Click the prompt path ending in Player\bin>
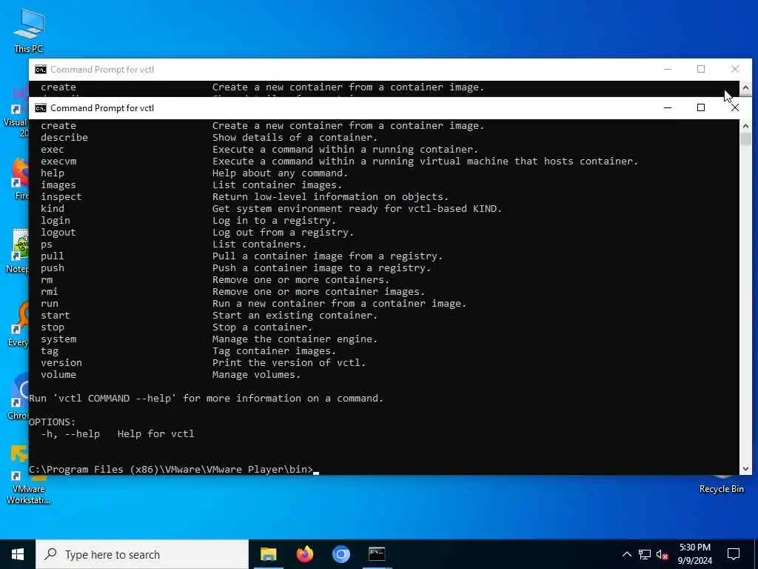758x569 pixels. (171, 469)
